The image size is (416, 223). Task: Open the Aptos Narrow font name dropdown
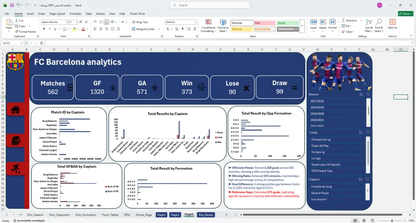tap(66, 22)
